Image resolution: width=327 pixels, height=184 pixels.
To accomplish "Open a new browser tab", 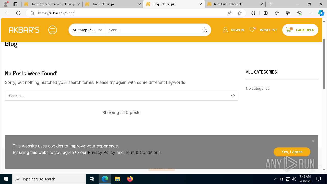I will click(270, 4).
